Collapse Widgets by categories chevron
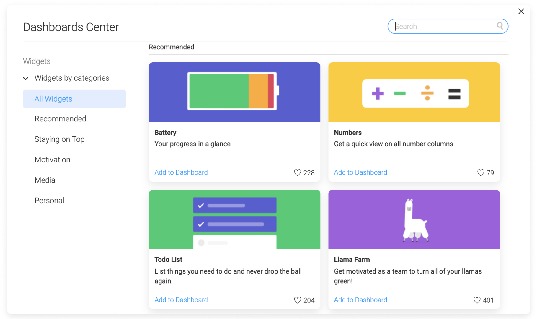 [x=26, y=78]
